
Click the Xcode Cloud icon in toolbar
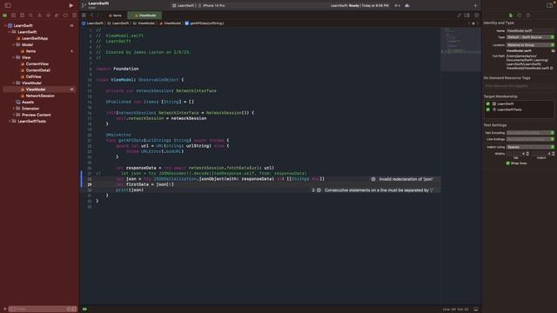click(x=407, y=5)
